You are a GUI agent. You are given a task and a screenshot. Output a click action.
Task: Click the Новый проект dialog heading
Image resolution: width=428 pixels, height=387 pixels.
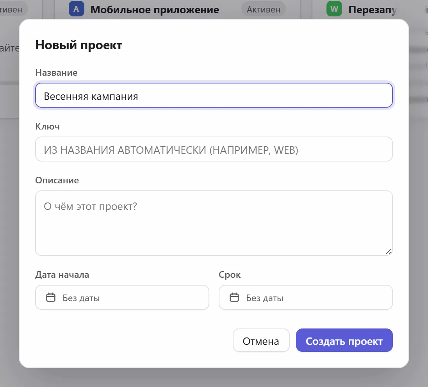(x=78, y=45)
